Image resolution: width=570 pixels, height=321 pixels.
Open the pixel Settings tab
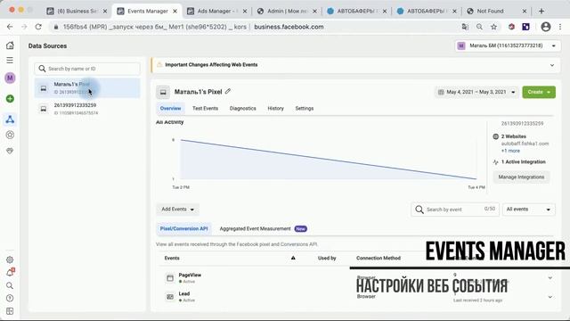pos(305,109)
